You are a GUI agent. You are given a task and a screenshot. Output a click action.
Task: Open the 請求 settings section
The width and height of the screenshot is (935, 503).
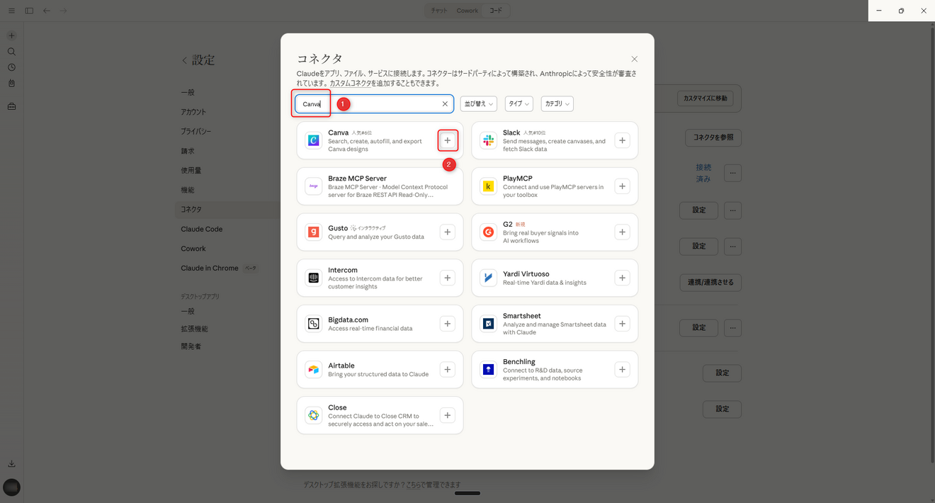tap(188, 151)
